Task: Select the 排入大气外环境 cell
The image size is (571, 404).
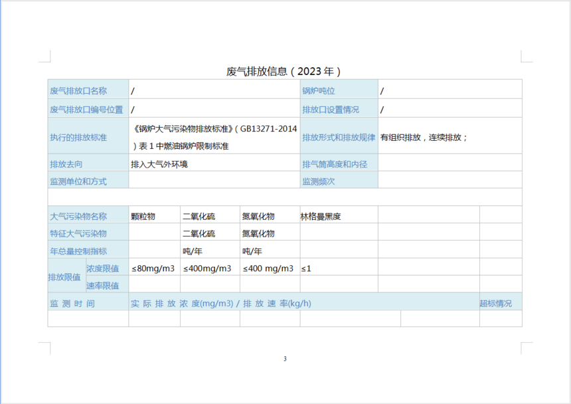Action: coord(159,164)
